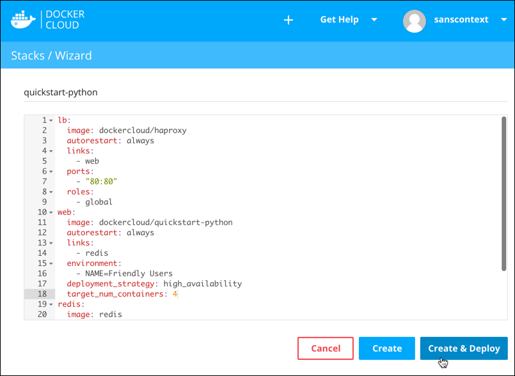This screenshot has height=376, width=515.
Task: Click the user avatar icon
Action: (414, 20)
